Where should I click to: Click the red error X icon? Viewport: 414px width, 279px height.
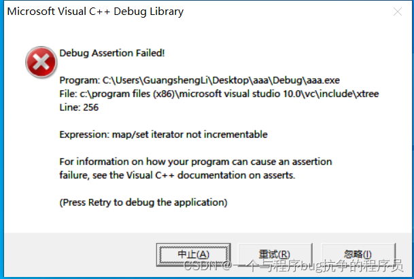(41, 62)
